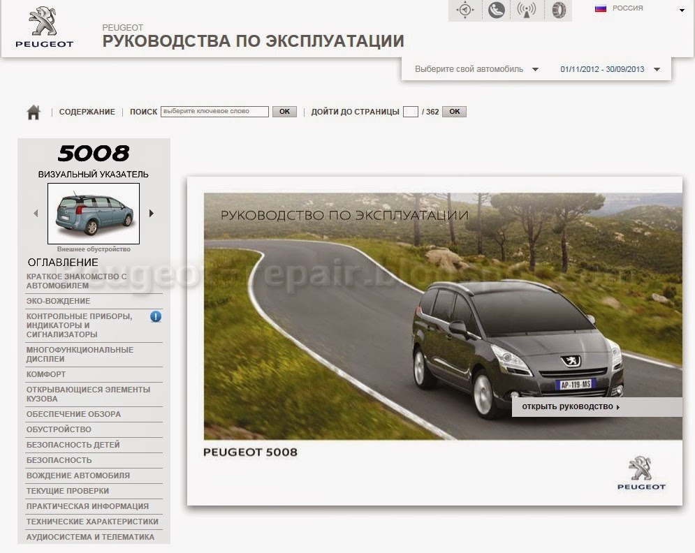Click the Внешнее обустройство caption
The image size is (695, 553).
[94, 249]
